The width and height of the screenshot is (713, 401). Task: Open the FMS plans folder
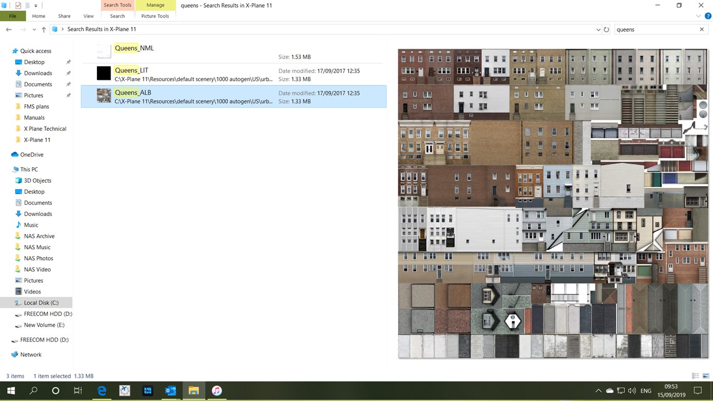(x=36, y=106)
